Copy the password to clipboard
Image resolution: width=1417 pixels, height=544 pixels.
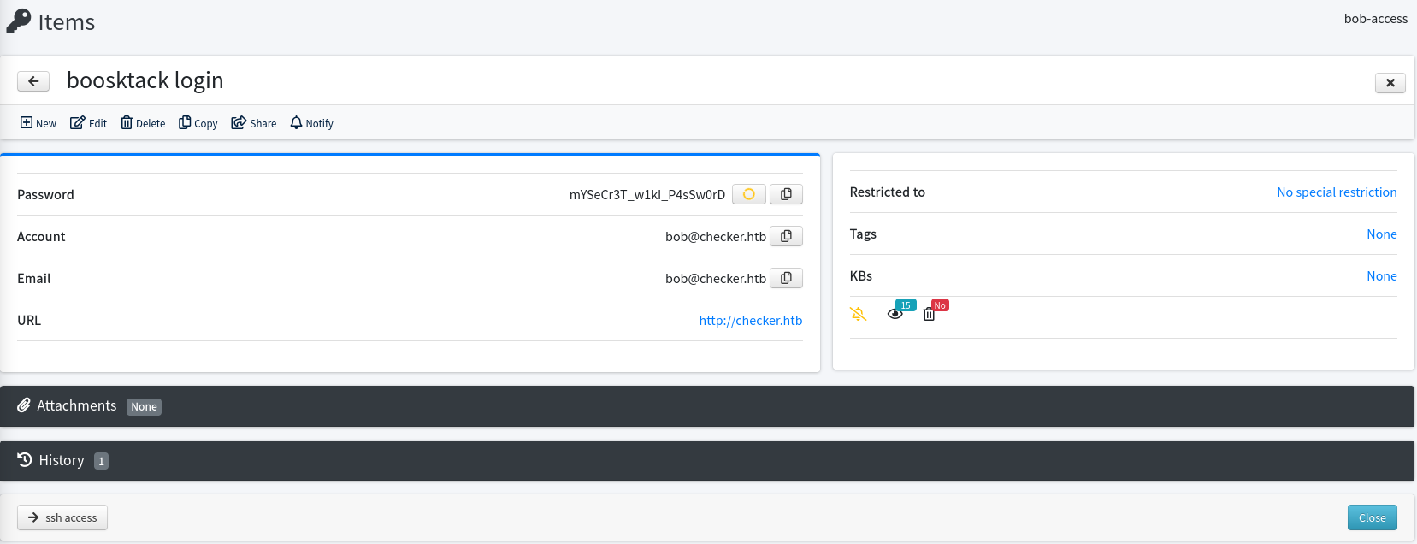click(786, 194)
